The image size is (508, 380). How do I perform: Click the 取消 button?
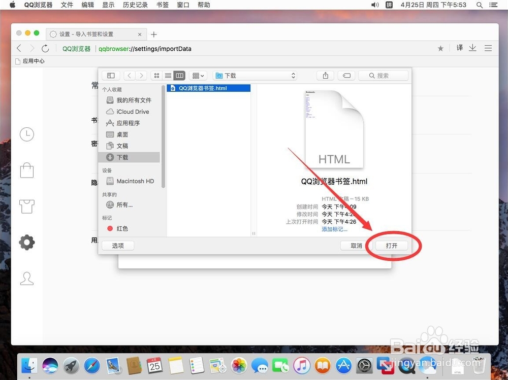[x=356, y=246]
